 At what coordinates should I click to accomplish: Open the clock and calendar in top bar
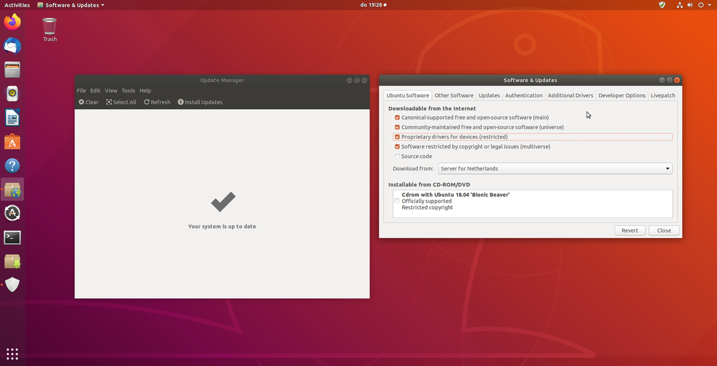(x=373, y=5)
